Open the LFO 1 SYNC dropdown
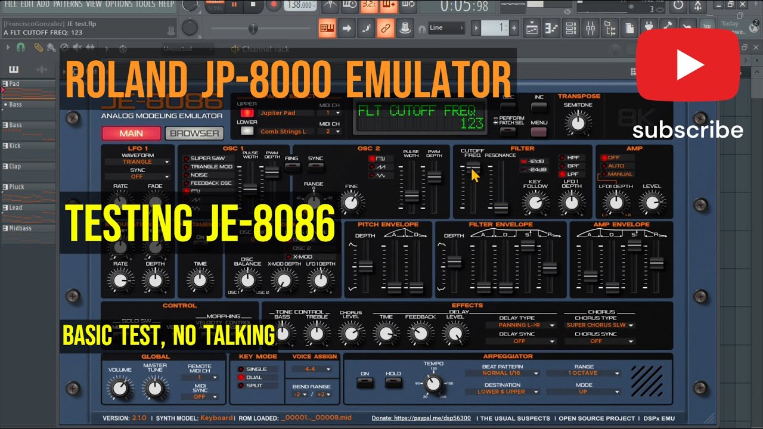The height and width of the screenshot is (429, 763). click(138, 176)
